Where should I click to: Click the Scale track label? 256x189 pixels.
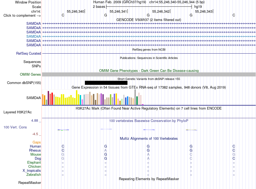[x=36, y=7]
